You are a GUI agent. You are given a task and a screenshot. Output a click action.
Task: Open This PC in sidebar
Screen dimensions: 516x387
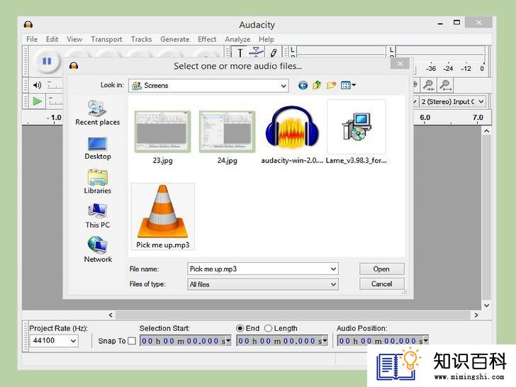coord(97,216)
